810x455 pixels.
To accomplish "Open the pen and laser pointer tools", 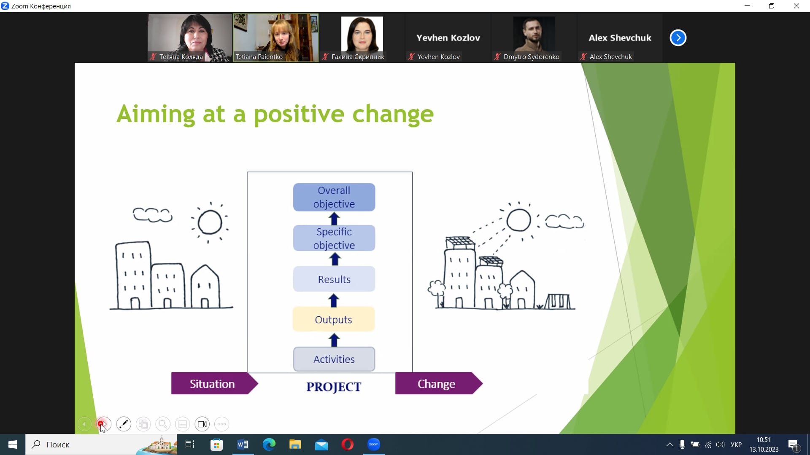I will (124, 424).
